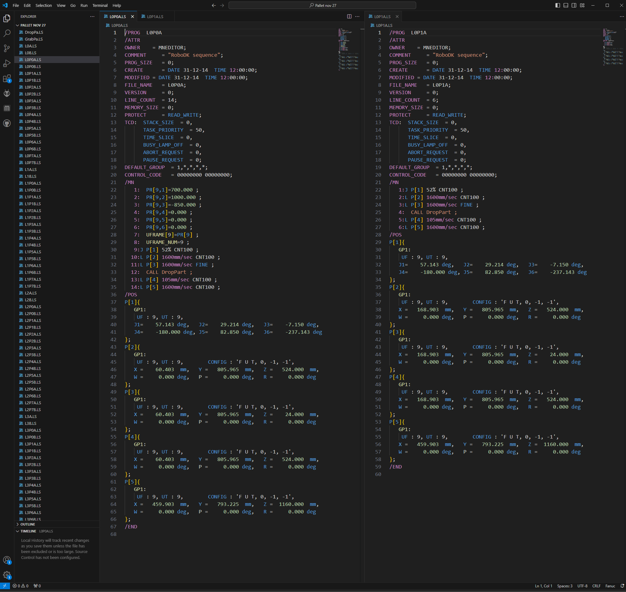Open the Extensions view
The width and height of the screenshot is (626, 592).
click(7, 79)
